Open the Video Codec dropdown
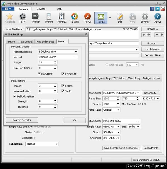The width and height of the screenshot is (167, 169). tap(121, 93)
